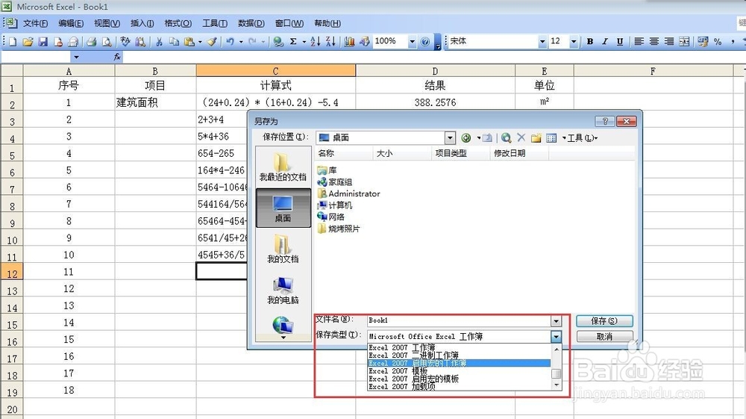
Task: Click the New workbook icon in toolbar
Action: click(13, 42)
